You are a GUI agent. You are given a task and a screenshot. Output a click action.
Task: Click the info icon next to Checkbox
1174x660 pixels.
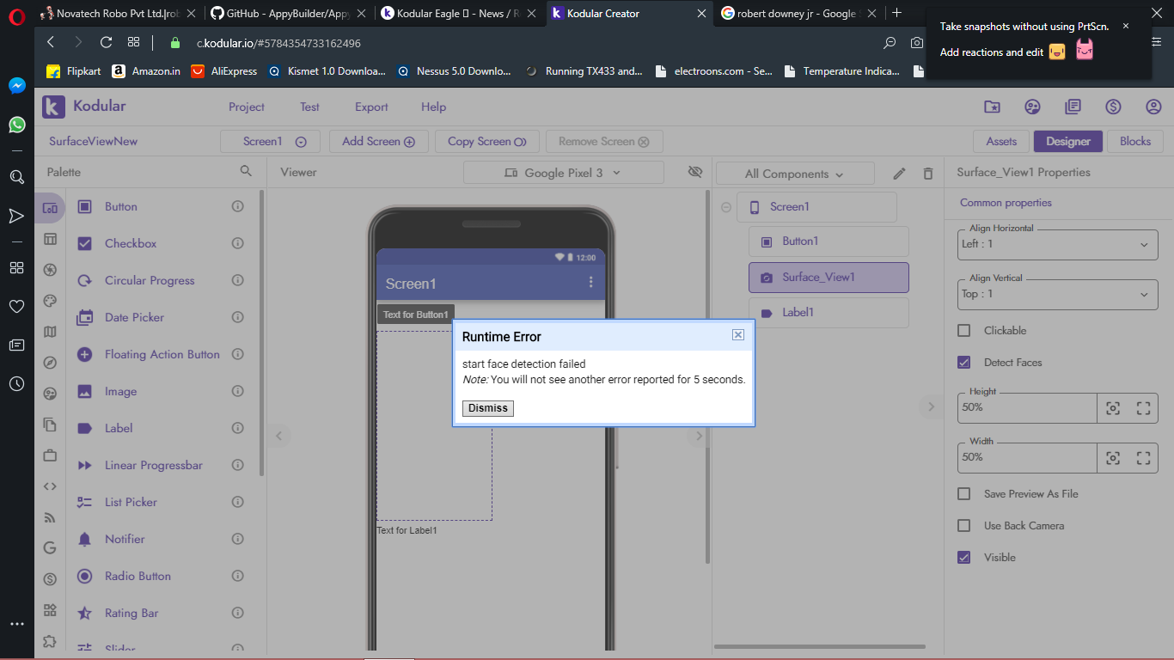(x=238, y=243)
